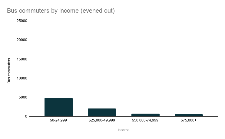Select the 15000 y-axis tick label

click(x=22, y=59)
